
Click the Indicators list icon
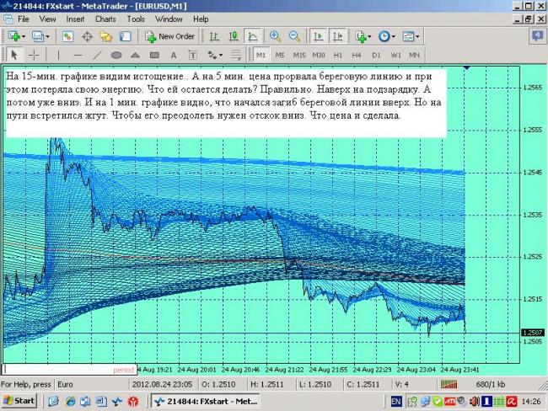pos(361,36)
